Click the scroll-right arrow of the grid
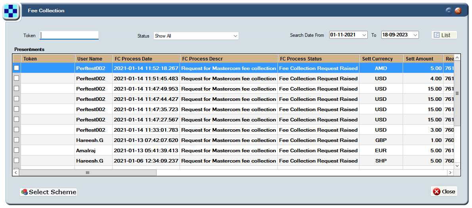472x208 pixels. tap(450, 172)
